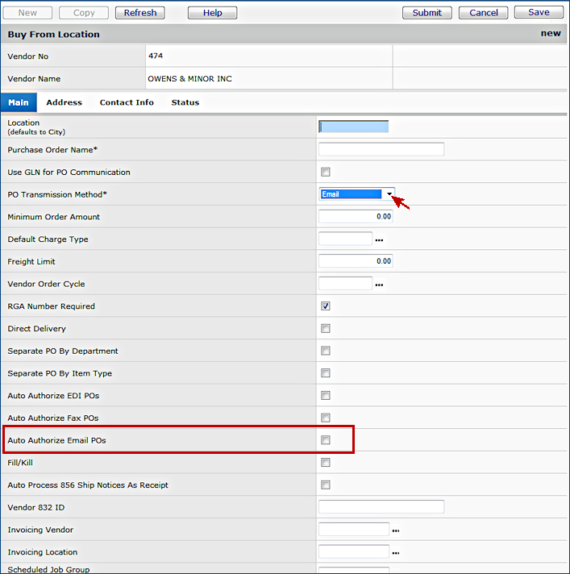Viewport: 570px width, 574px height.
Task: Click the Refresh button
Action: 140,13
